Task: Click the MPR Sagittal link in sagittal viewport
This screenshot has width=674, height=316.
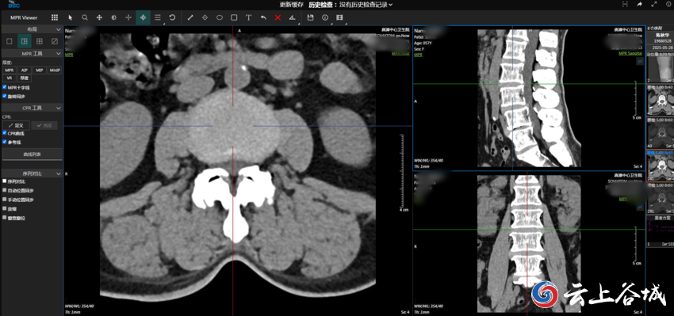Action: click(x=630, y=53)
